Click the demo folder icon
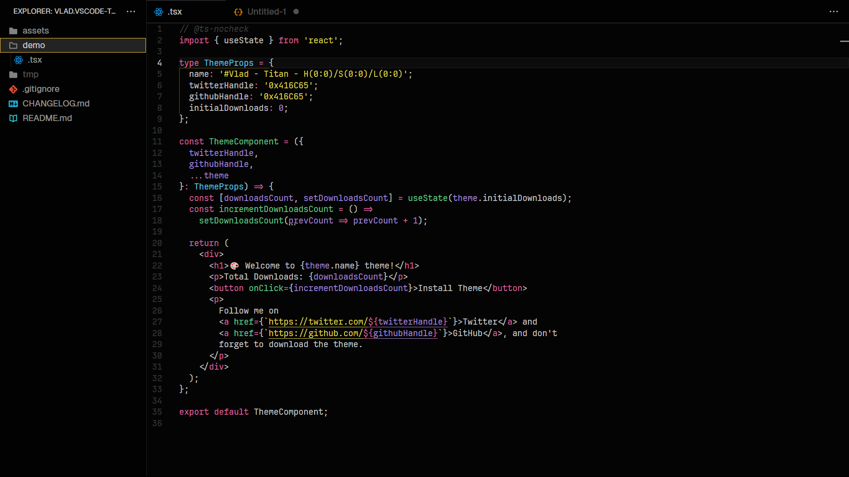The image size is (849, 477). click(x=13, y=45)
